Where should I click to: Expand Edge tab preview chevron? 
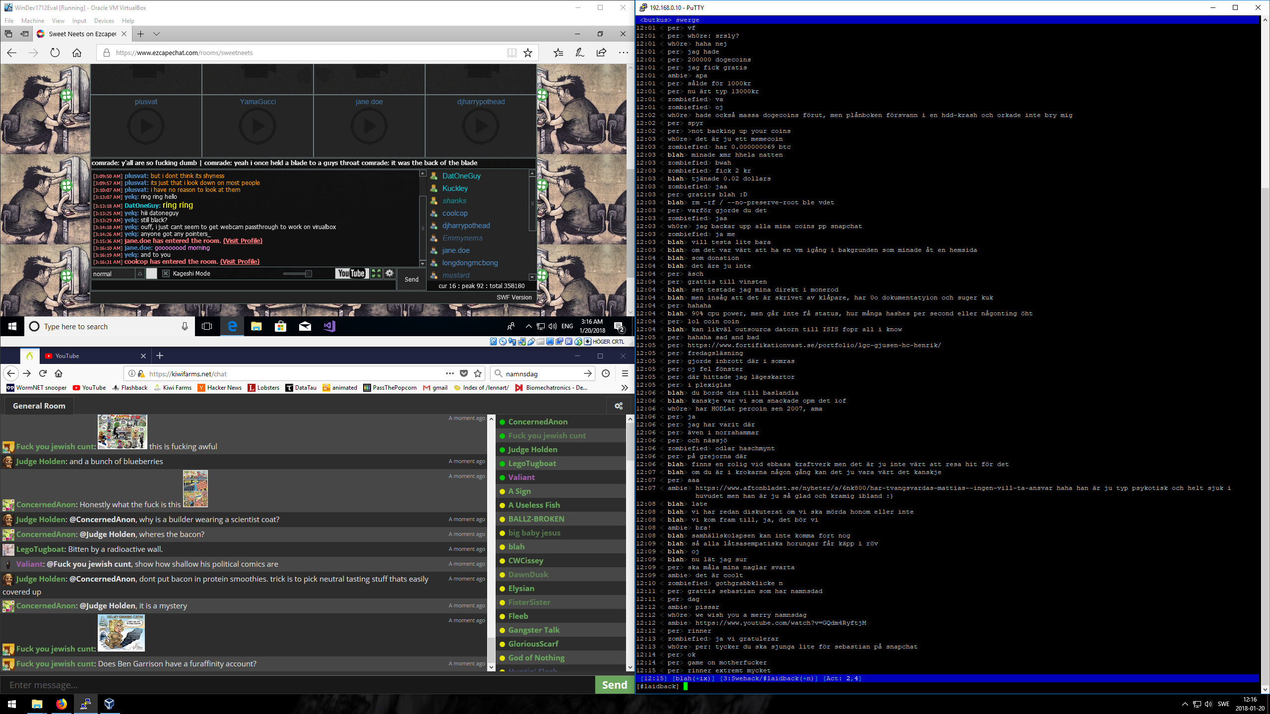tap(157, 34)
